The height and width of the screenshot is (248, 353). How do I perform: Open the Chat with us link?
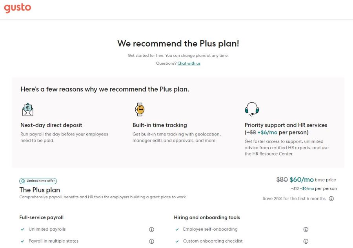click(189, 63)
